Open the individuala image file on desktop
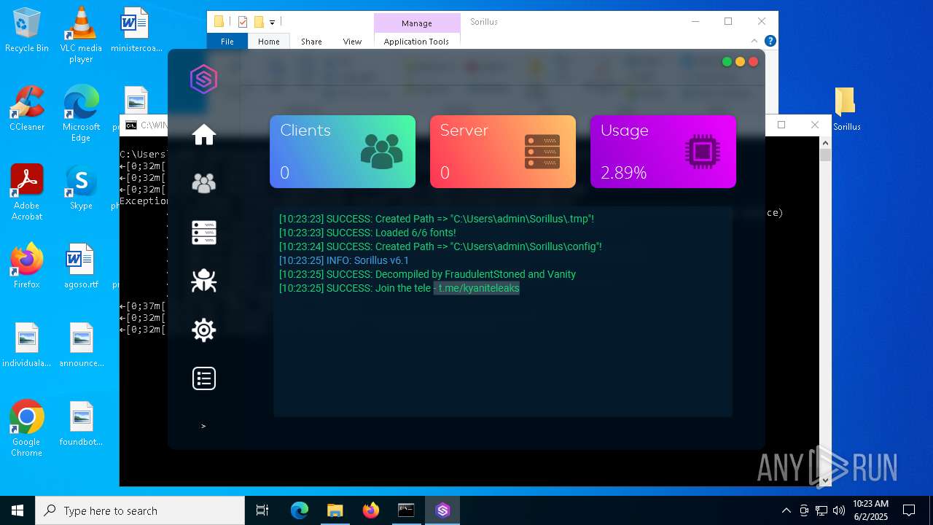Viewport: 933px width, 525px height. tap(27, 345)
